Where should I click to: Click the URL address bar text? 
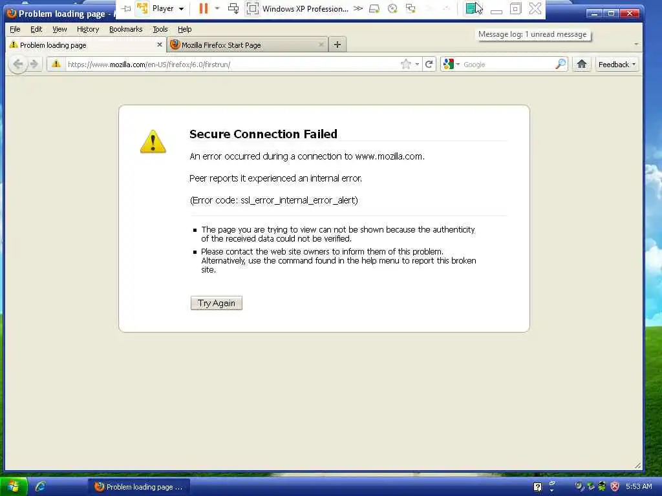pyautogui.click(x=149, y=65)
